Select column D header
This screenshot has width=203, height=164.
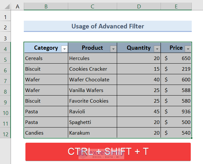(139, 6)
